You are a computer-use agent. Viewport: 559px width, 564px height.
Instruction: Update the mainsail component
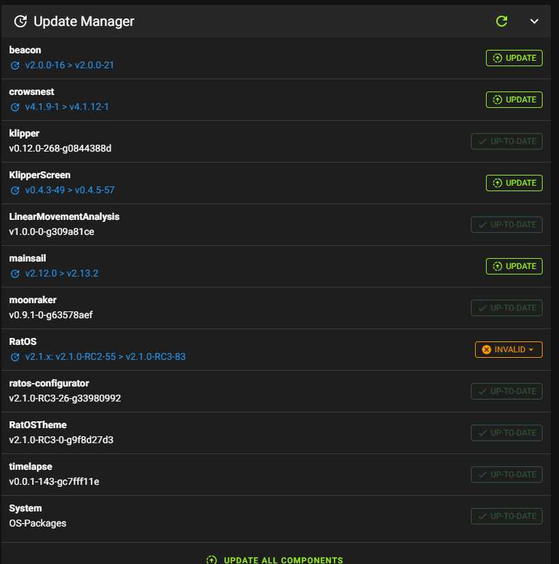coord(514,266)
